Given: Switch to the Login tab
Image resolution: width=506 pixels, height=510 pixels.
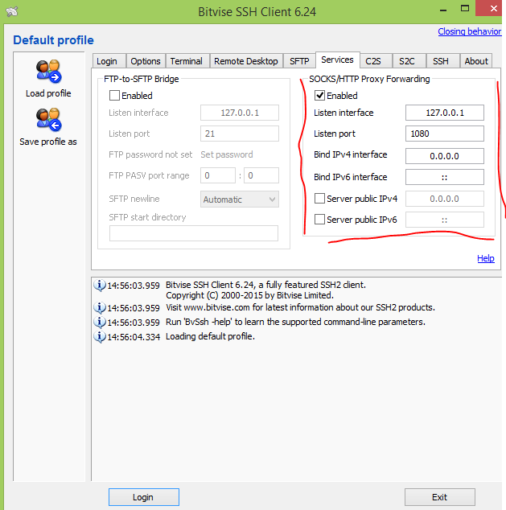Looking at the screenshot, I should [x=109, y=61].
